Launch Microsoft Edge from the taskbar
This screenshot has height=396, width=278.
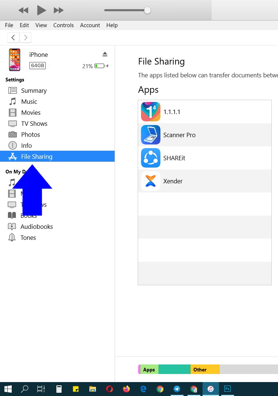[143, 389]
